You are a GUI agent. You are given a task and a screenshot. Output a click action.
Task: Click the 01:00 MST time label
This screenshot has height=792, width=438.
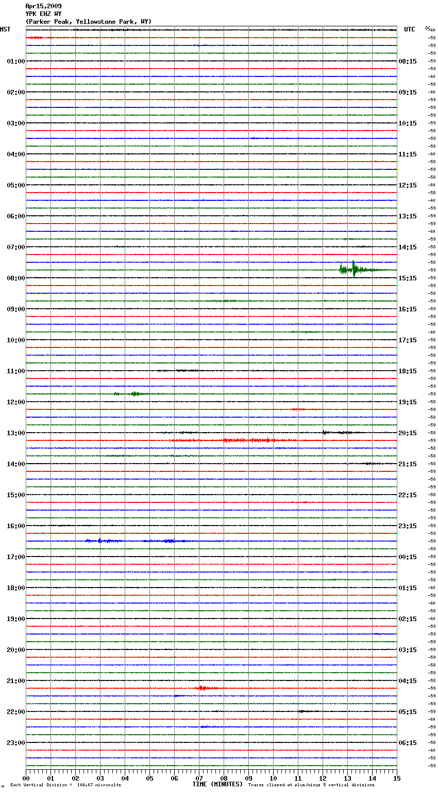click(16, 61)
